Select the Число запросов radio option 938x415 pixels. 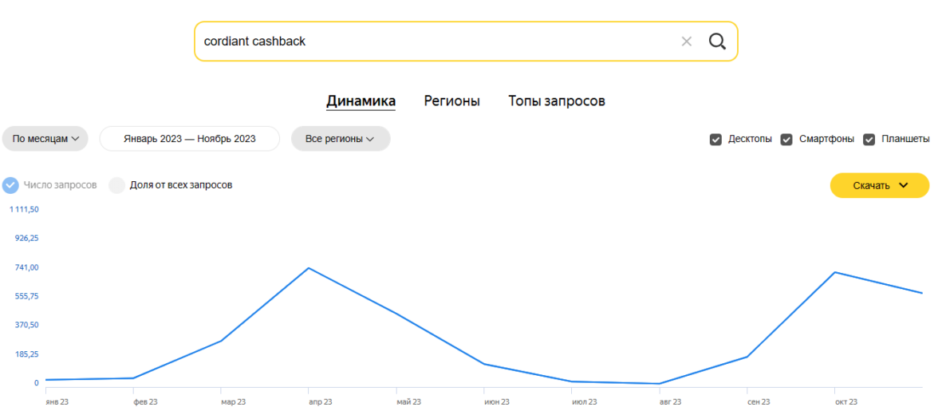(x=10, y=185)
